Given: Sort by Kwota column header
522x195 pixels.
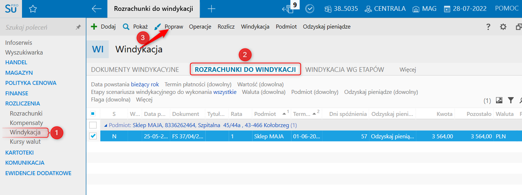Looking at the screenshot, I should [444, 114].
